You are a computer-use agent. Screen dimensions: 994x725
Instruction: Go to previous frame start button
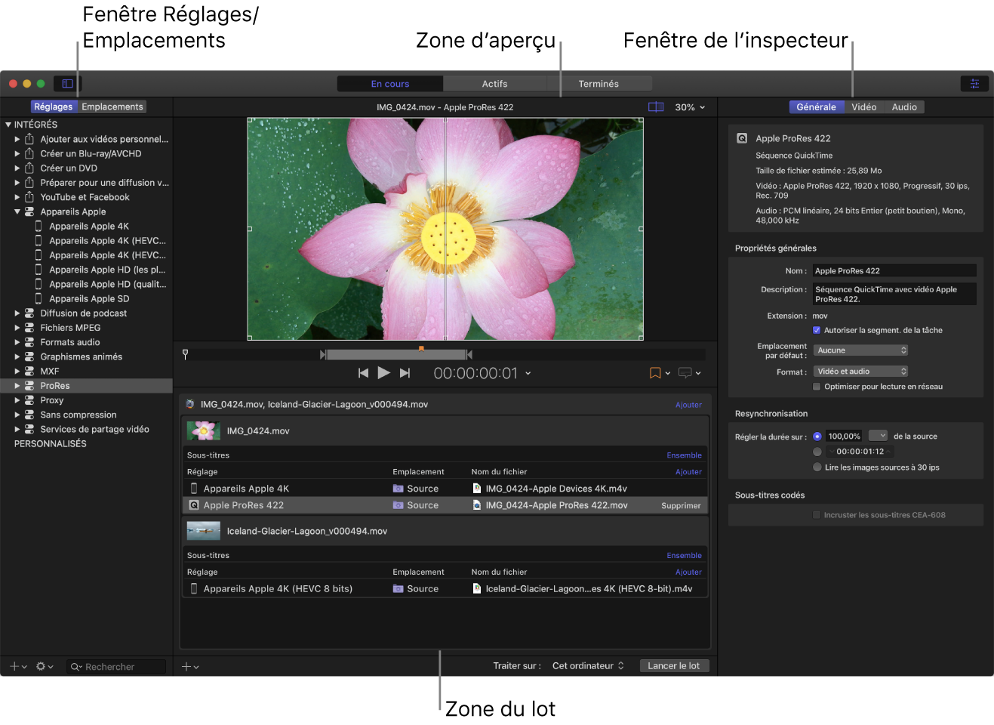(363, 373)
